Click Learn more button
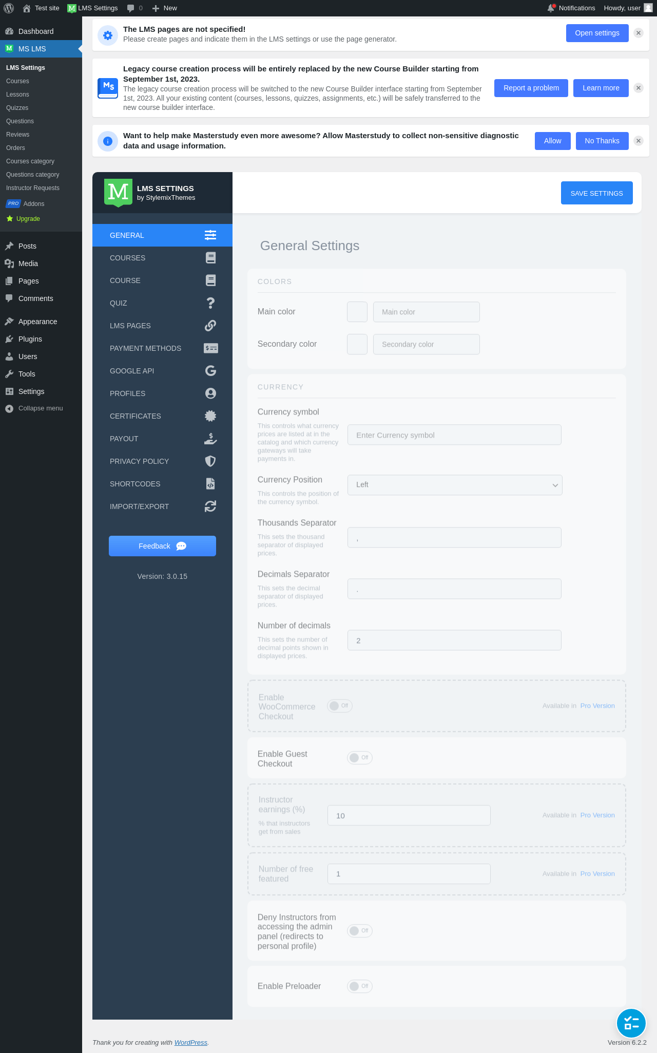Viewport: 657px width, 1053px height. (x=601, y=88)
